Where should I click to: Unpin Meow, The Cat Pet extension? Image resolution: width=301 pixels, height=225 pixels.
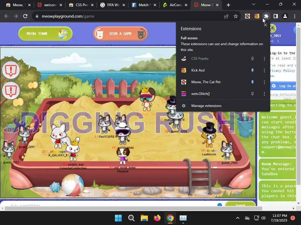(x=252, y=82)
